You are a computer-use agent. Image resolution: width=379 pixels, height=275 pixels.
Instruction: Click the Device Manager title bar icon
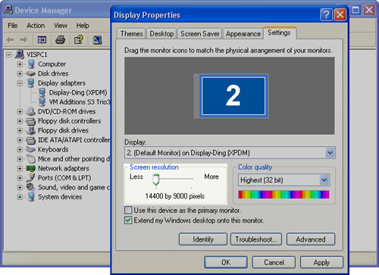coord(8,10)
